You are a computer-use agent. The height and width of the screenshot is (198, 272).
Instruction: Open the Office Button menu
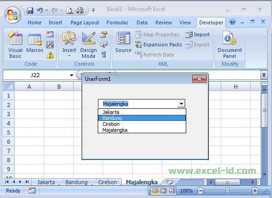[12, 15]
